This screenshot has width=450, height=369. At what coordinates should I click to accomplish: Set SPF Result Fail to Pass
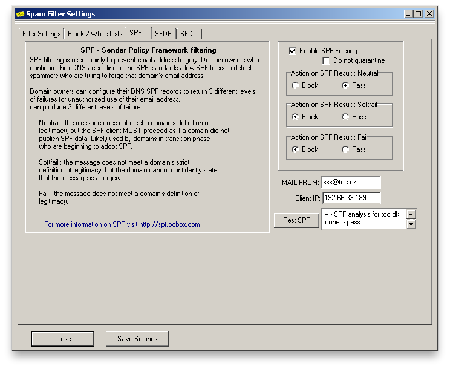(345, 149)
